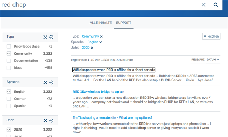Sort results by RELEVANZ

point(198,60)
